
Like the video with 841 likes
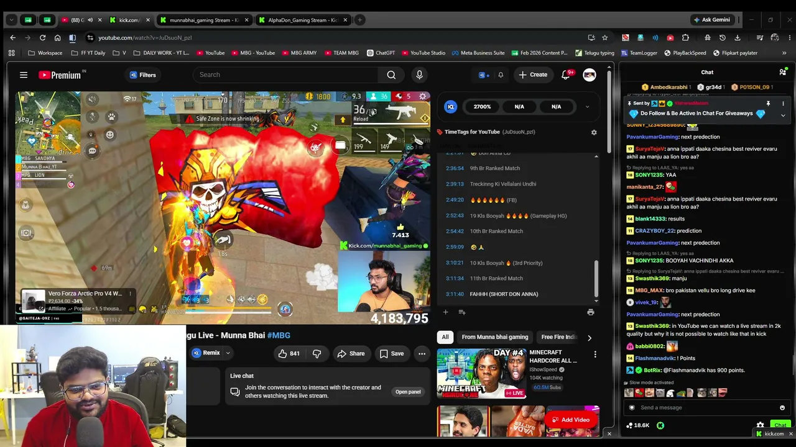(x=289, y=353)
